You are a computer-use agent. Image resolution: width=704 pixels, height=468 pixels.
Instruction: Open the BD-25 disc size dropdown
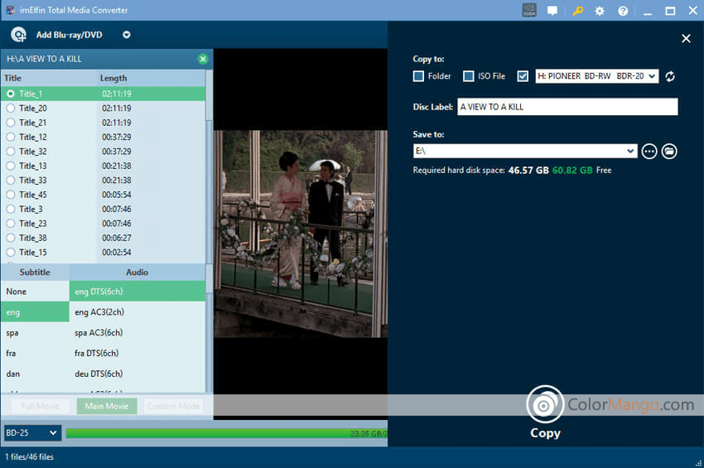[x=32, y=432]
